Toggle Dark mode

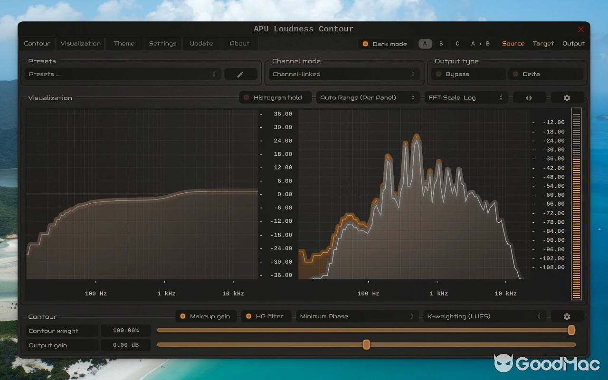pyautogui.click(x=386, y=43)
